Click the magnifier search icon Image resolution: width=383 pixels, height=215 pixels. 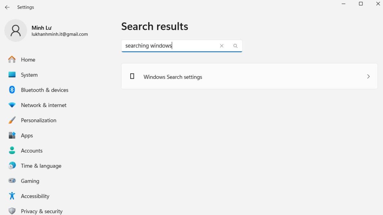pyautogui.click(x=236, y=46)
